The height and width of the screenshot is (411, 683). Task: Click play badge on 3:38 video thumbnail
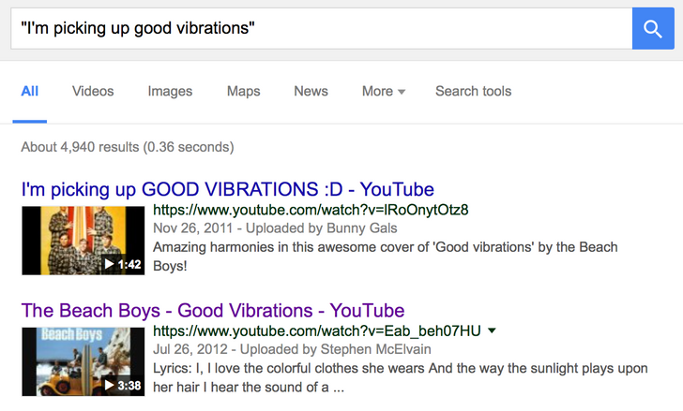(122, 384)
